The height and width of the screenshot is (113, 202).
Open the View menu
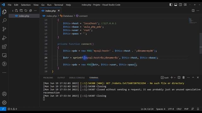tap(36, 5)
